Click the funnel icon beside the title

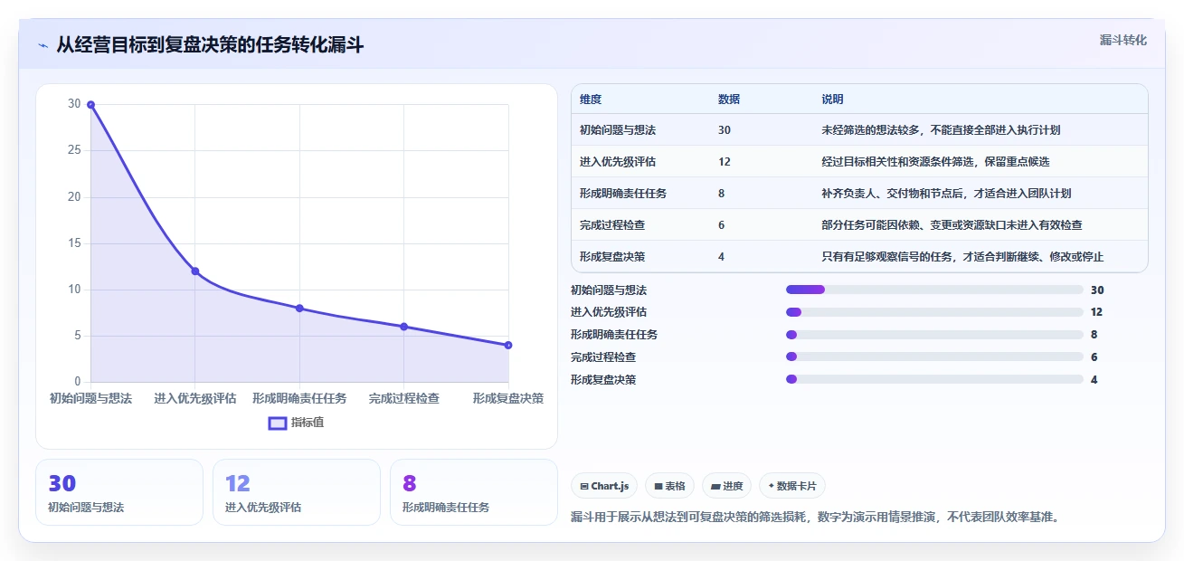(x=43, y=45)
